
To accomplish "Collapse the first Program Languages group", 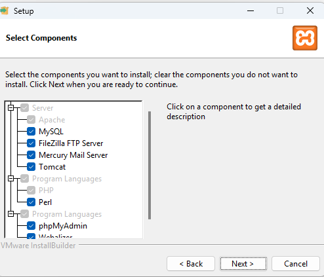I will [10, 179].
